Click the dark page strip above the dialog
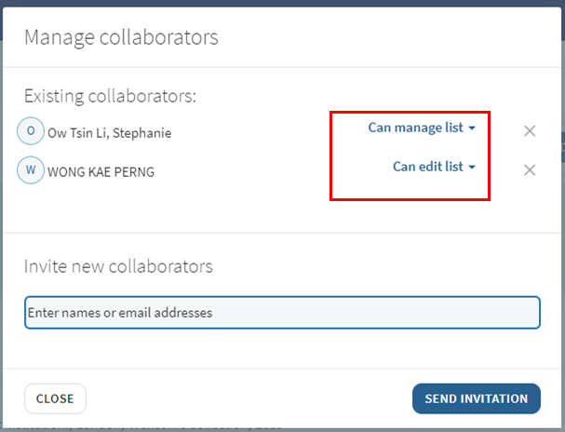 [279, 4]
